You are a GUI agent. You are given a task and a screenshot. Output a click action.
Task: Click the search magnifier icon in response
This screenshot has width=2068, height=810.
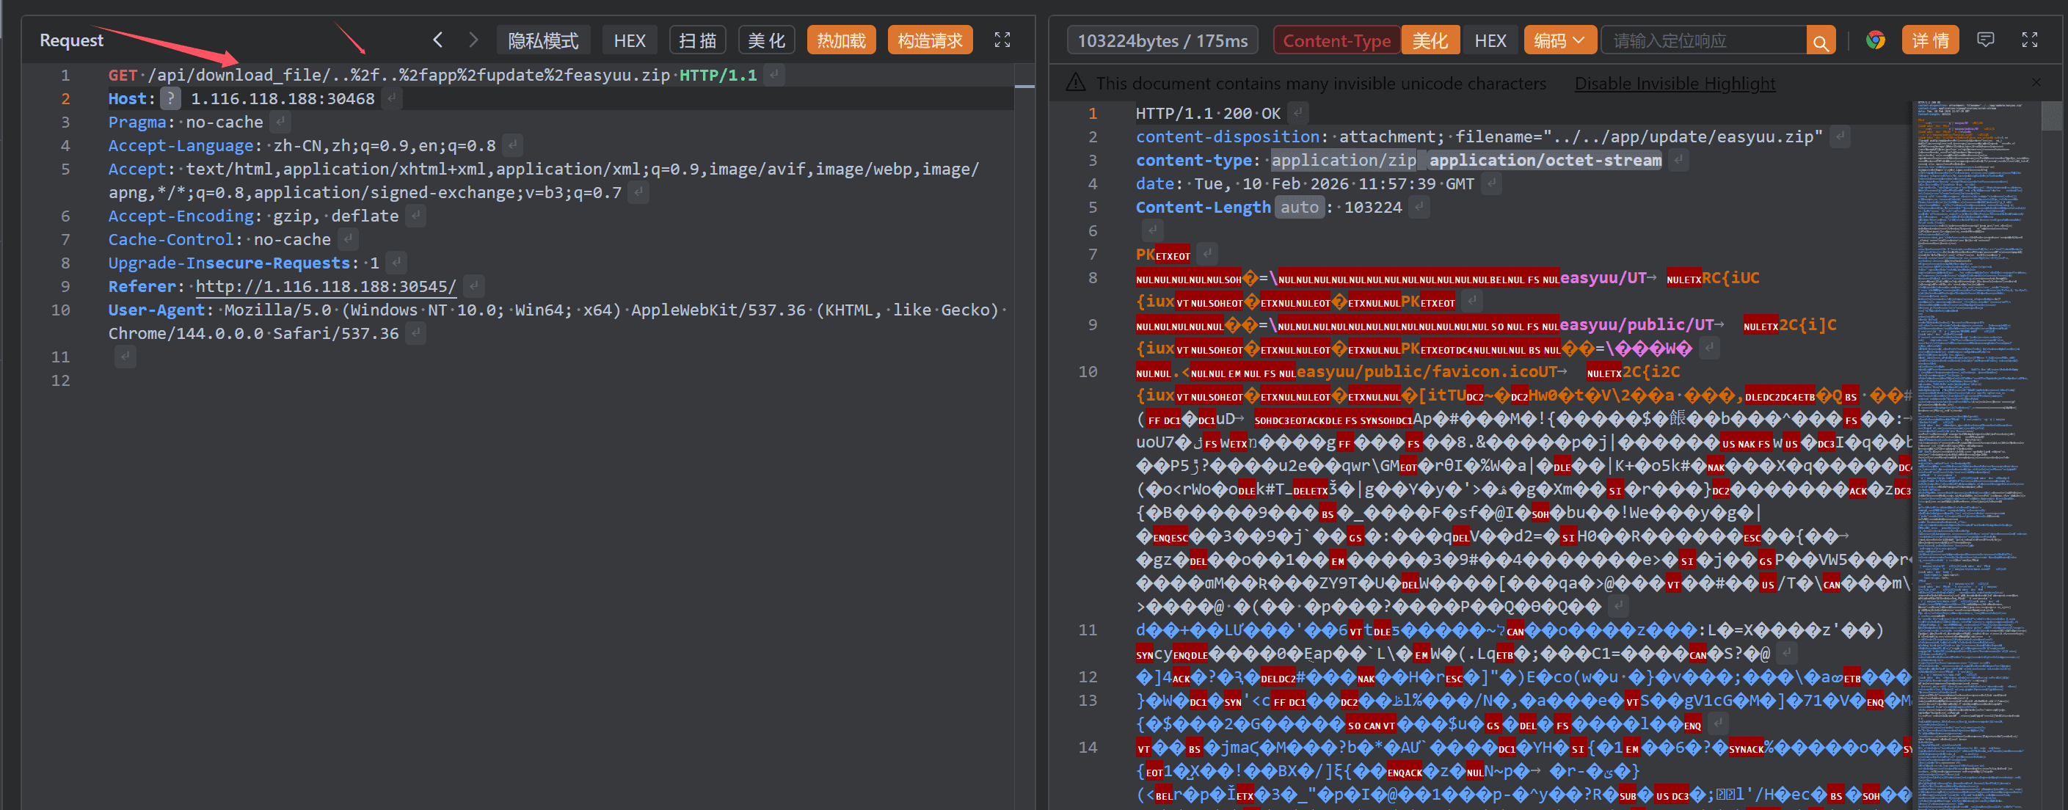tap(1820, 41)
